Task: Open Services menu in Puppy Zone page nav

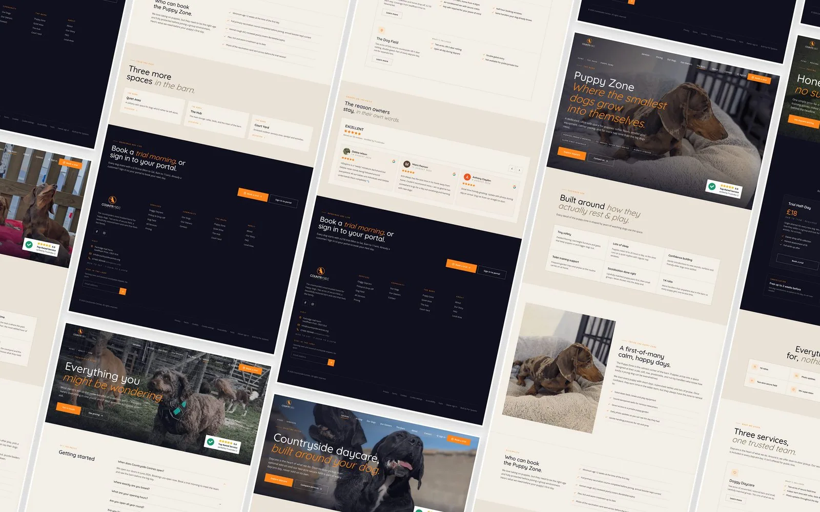Action: (646, 55)
